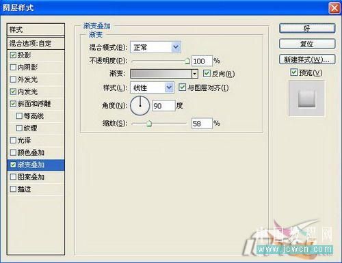The width and height of the screenshot is (342, 263).
Task: Enable the 内阴影 checkbox
Action: pyautogui.click(x=13, y=67)
